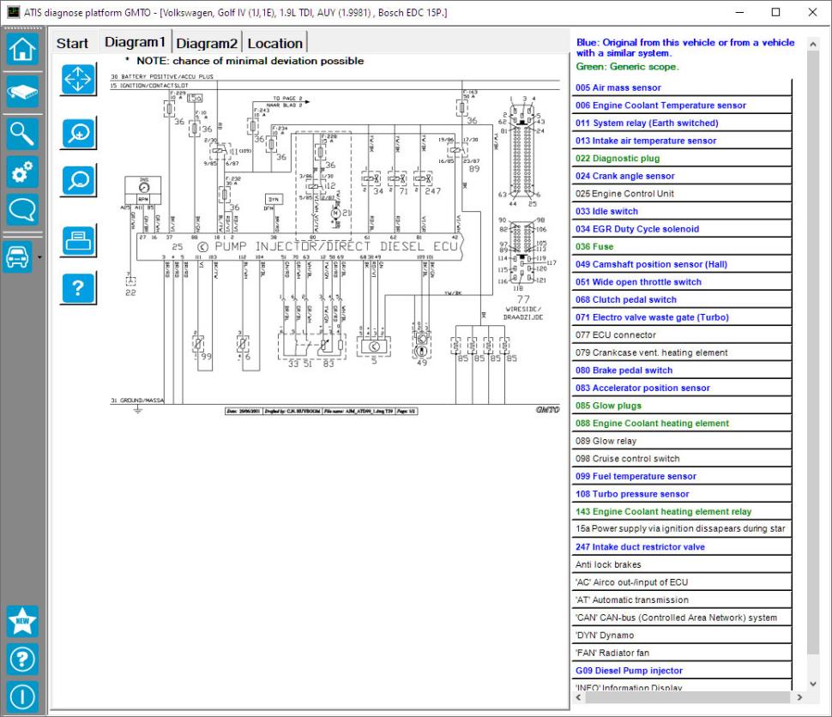Select 'FAN' Radiator fan row

click(681, 653)
